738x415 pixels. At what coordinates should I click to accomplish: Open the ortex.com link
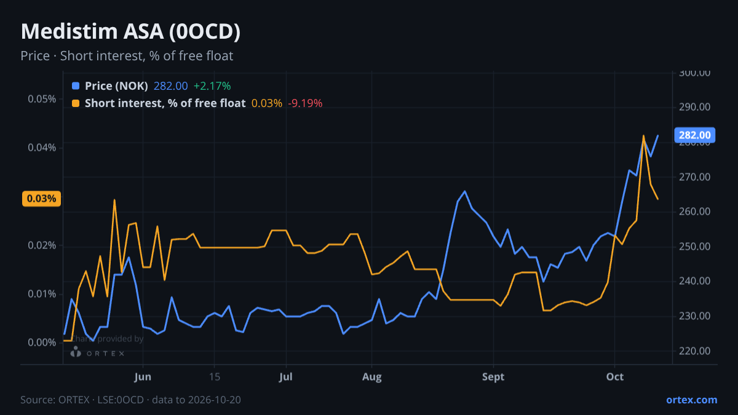(x=692, y=400)
